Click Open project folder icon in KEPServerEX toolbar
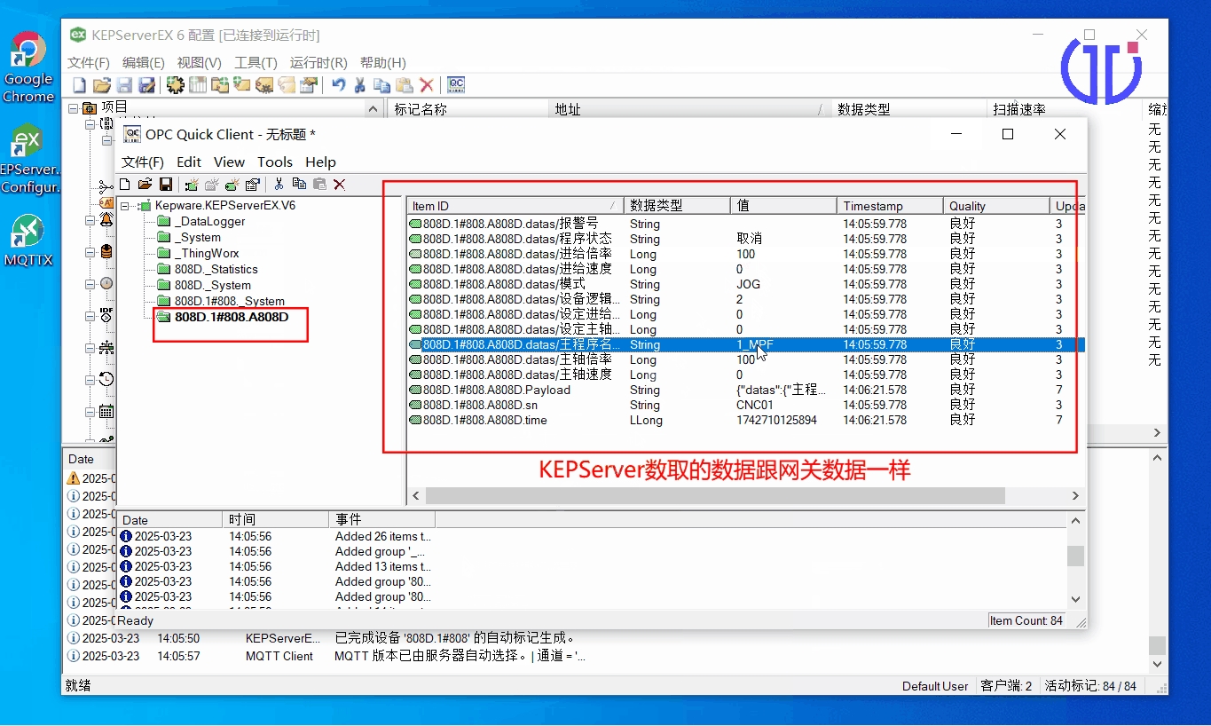The height and width of the screenshot is (726, 1211). (102, 85)
